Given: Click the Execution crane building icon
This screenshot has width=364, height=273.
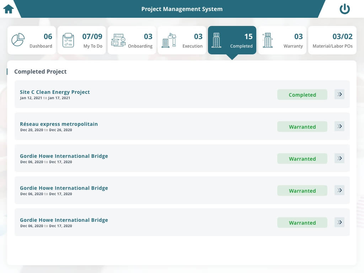Looking at the screenshot, I should 169,40.
